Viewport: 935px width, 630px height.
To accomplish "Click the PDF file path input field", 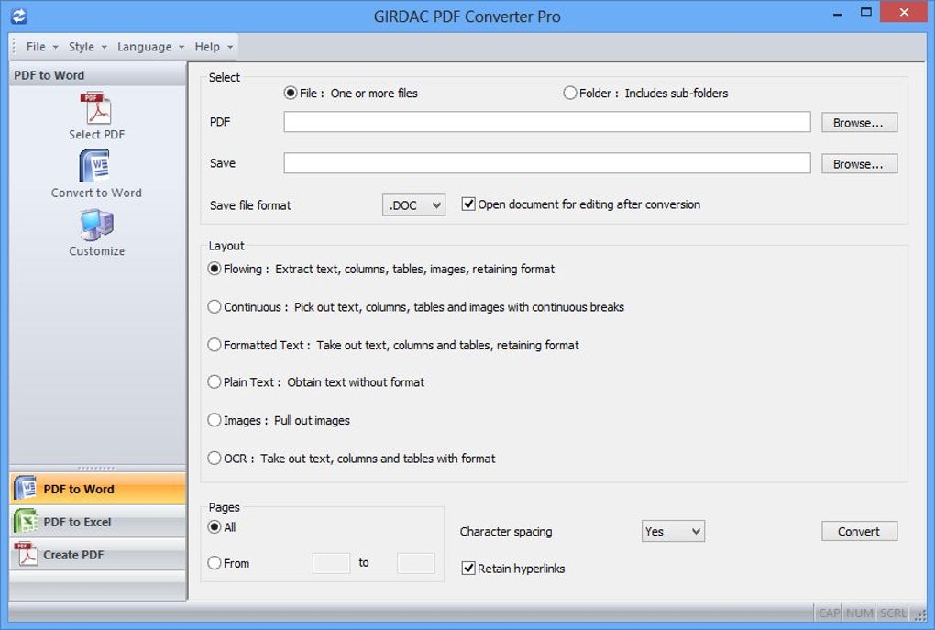I will 547,122.
